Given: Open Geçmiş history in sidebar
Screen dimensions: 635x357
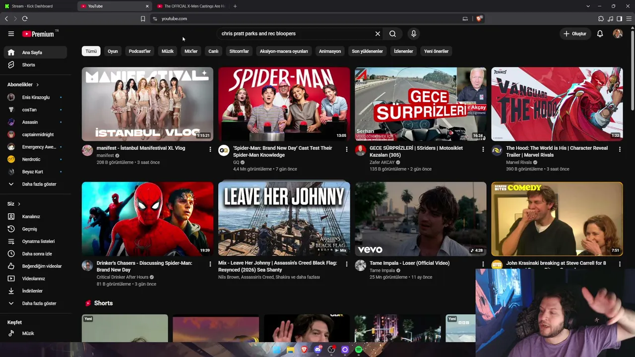Looking at the screenshot, I should 35,229.
